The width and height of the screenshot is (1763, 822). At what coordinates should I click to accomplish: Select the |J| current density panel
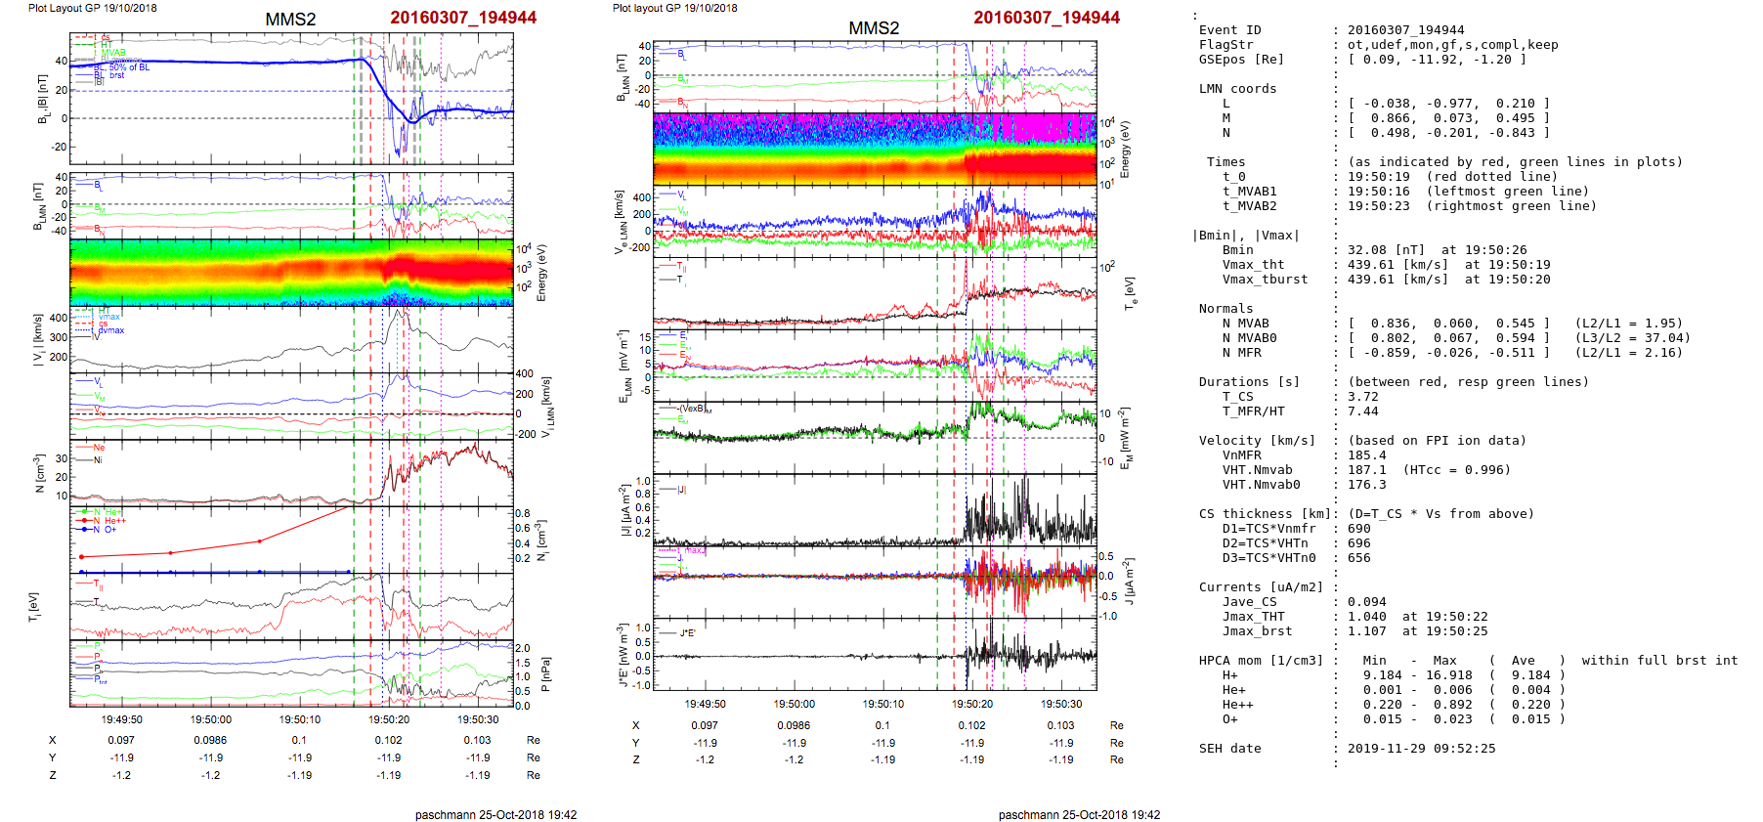coord(875,509)
